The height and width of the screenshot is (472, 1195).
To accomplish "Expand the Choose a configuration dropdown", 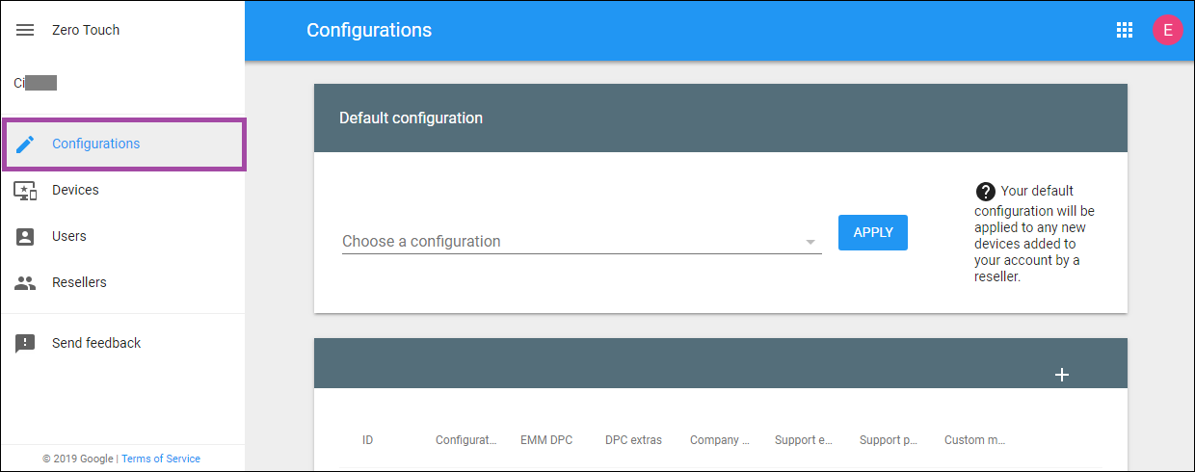I will tap(810, 242).
